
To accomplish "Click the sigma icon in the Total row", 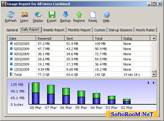I will (11, 74).
